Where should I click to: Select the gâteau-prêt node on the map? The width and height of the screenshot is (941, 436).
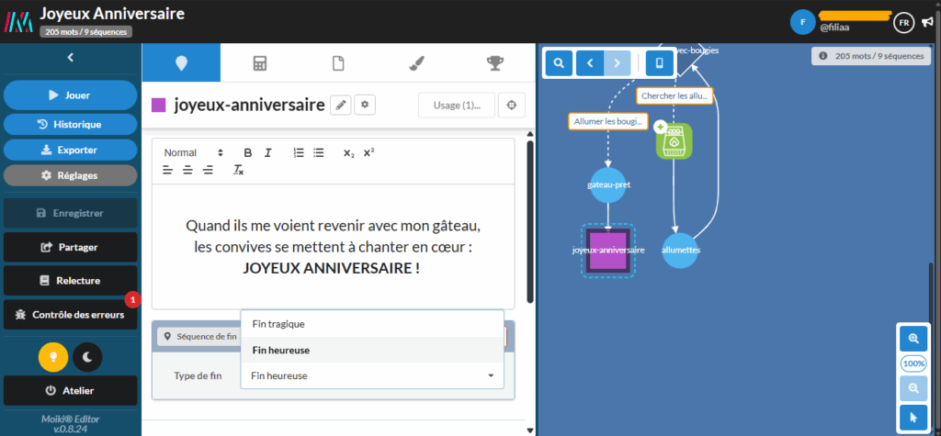[x=608, y=184]
